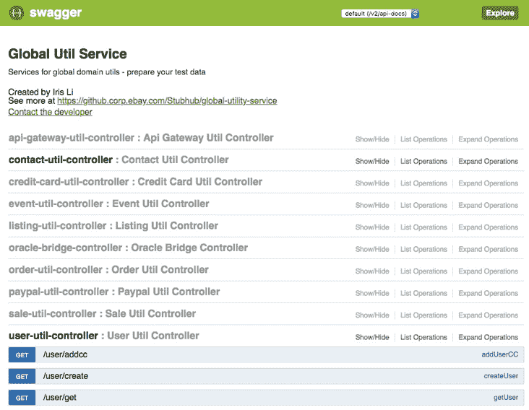Image resolution: width=529 pixels, height=410 pixels.
Task: Click the addUserCC operation name
Action: point(499,354)
